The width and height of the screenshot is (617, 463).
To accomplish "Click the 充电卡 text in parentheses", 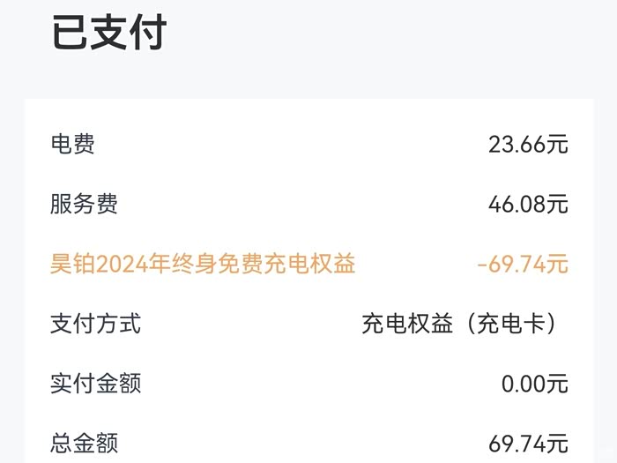I will pos(511,324).
